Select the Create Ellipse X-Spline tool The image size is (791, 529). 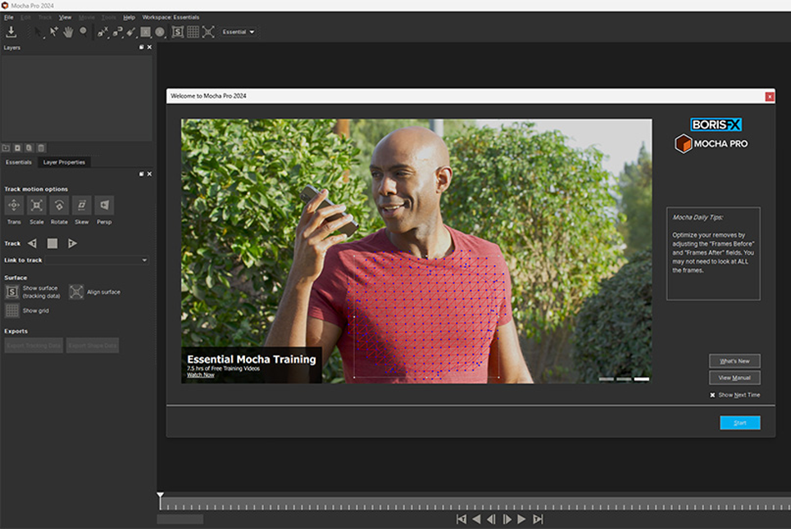click(160, 32)
